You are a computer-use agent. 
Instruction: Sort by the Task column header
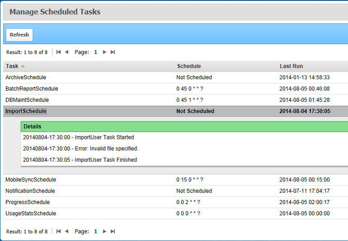12,66
